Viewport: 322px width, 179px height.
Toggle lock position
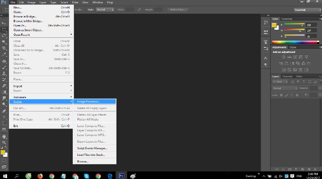[292, 95]
